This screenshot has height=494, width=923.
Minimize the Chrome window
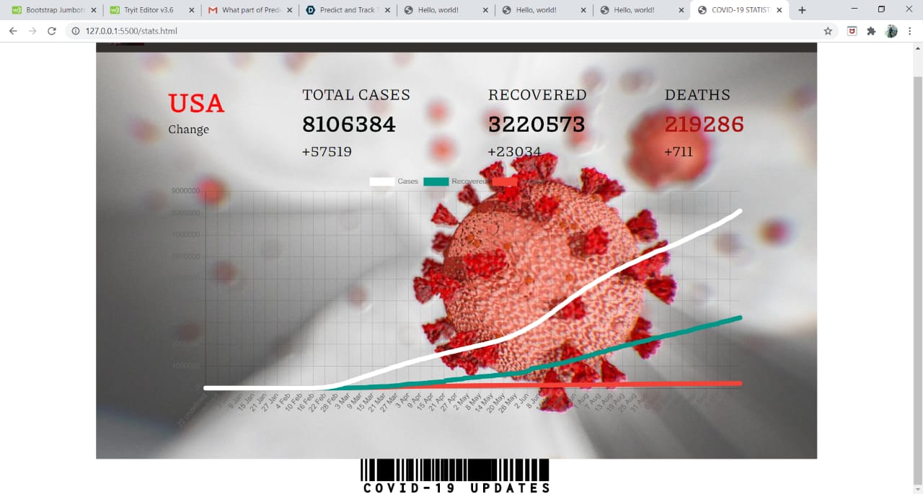(854, 9)
